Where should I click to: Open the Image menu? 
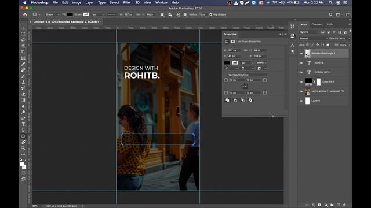(x=77, y=2)
